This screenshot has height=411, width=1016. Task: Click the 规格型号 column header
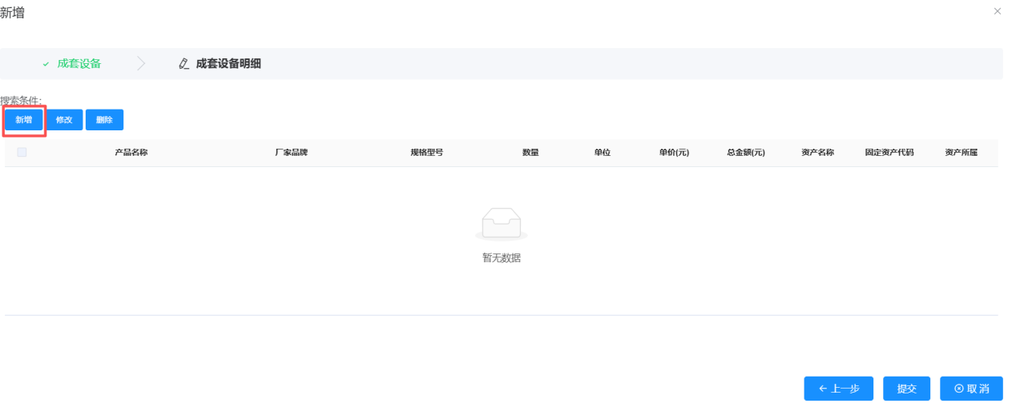coord(426,153)
